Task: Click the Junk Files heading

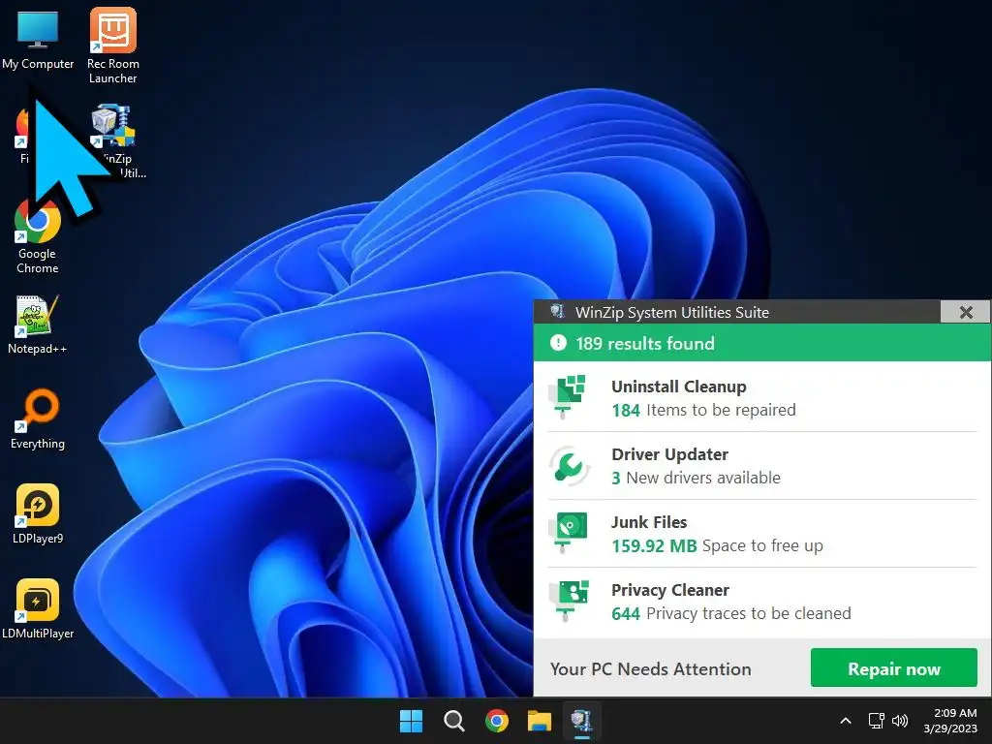Action: [x=649, y=522]
